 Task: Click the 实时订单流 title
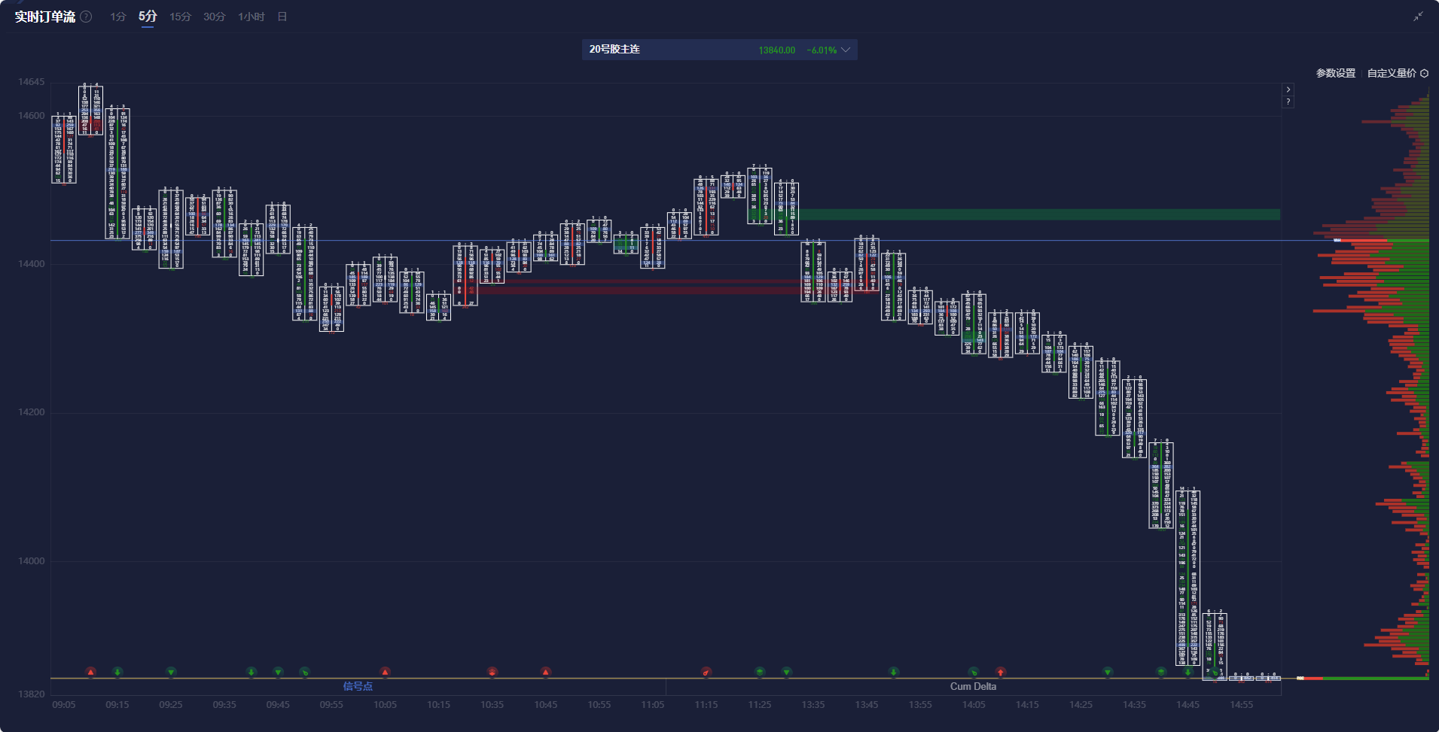click(x=45, y=17)
